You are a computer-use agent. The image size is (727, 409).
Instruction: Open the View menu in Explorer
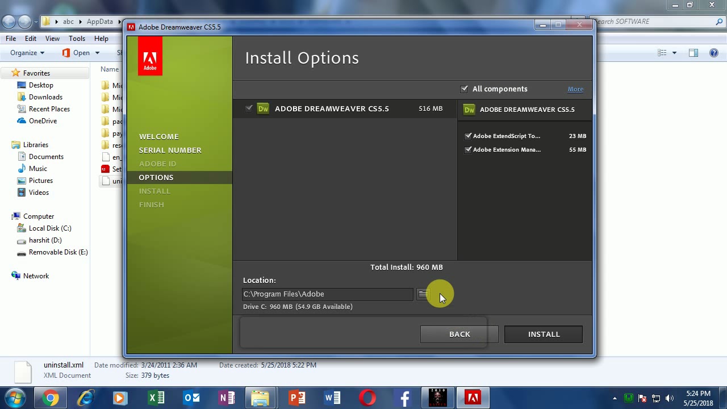[x=52, y=39]
